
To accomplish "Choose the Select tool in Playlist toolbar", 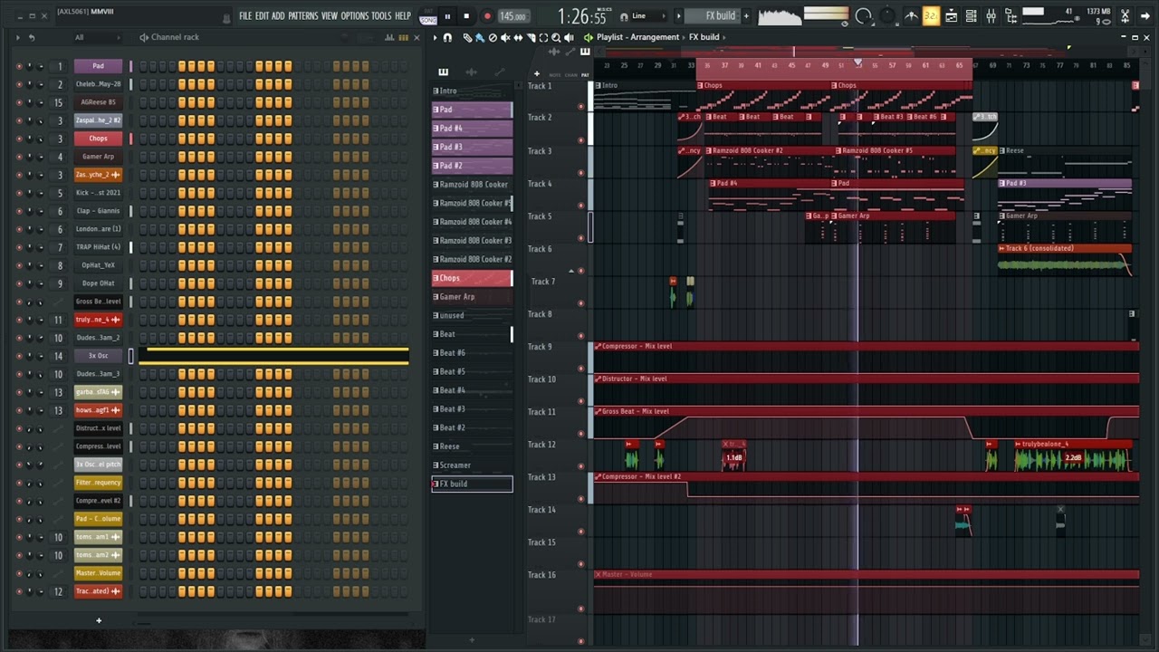I will click(x=543, y=37).
